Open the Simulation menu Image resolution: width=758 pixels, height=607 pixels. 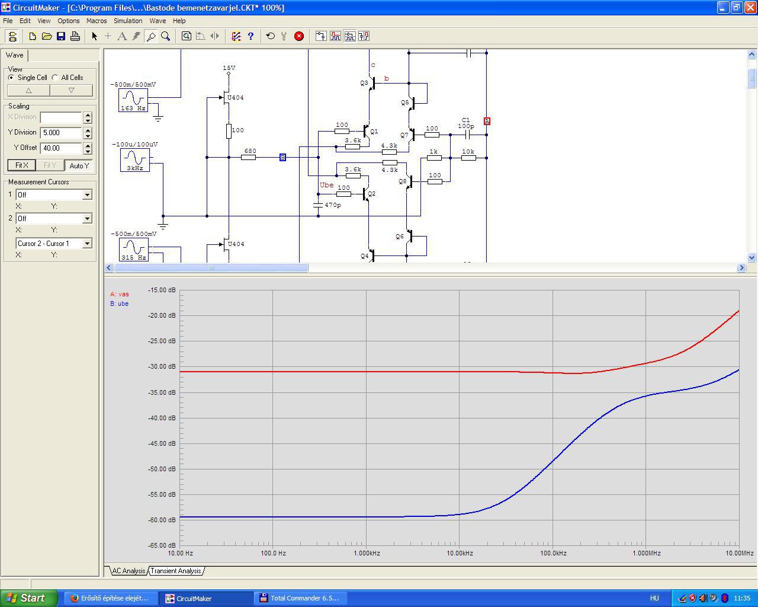coord(128,21)
